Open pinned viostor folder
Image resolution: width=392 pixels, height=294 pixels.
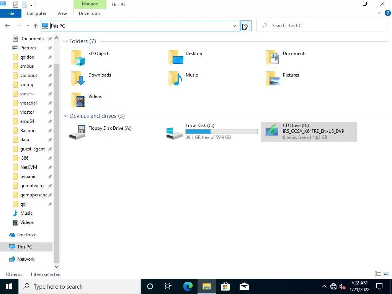point(27,112)
